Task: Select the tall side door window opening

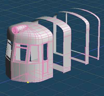Action: coord(45,52)
